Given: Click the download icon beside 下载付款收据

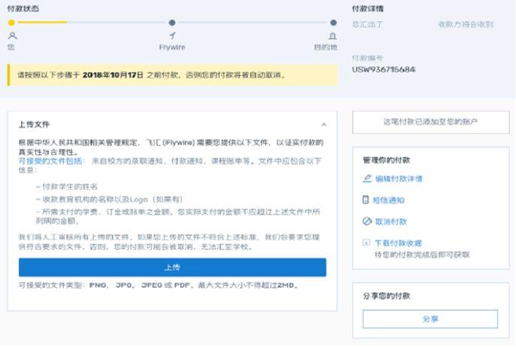Looking at the screenshot, I should pyautogui.click(x=367, y=243).
